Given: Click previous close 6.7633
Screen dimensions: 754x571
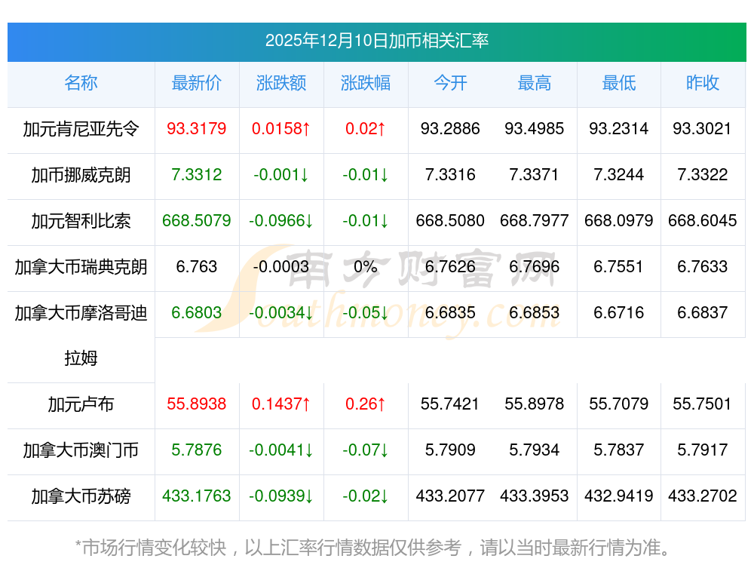Looking at the screenshot, I should 703,266.
